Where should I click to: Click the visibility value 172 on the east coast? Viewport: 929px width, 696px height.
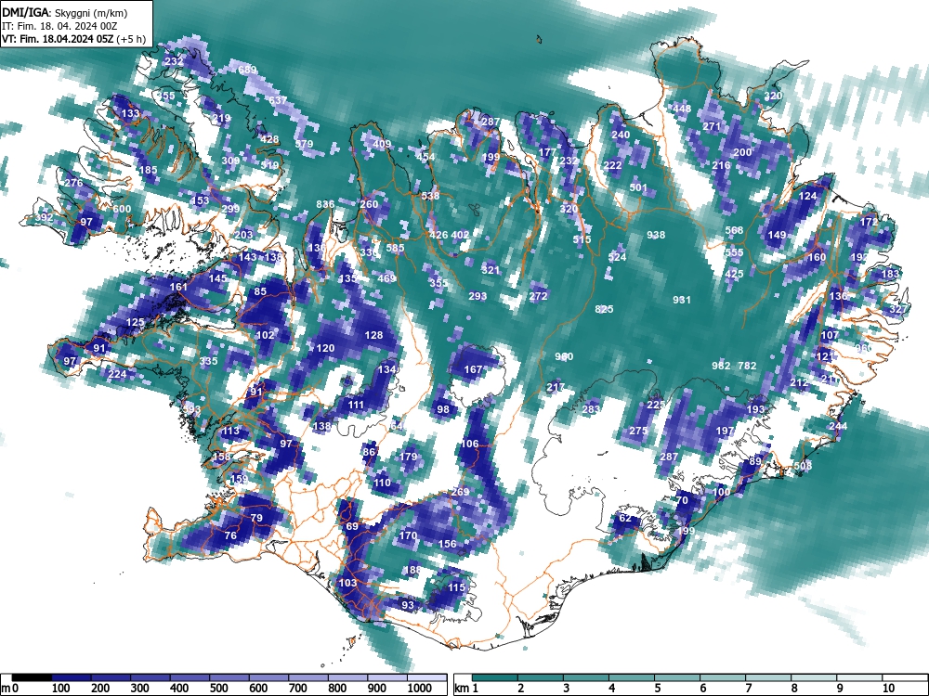[870, 222]
